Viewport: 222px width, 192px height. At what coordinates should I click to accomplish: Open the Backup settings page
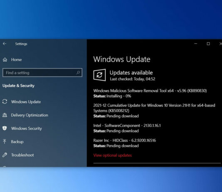[x=17, y=142]
